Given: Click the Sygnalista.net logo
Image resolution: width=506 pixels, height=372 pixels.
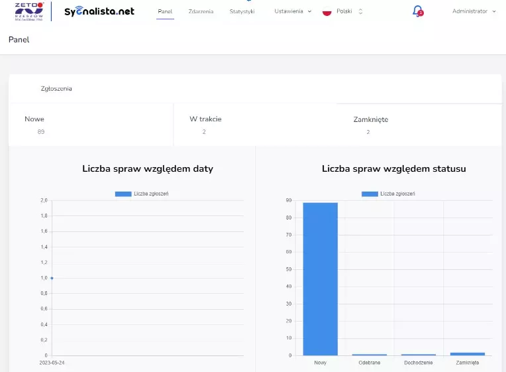Looking at the screenshot, I should tap(99, 11).
